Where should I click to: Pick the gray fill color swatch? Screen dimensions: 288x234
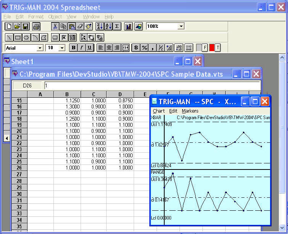pyautogui.click(x=199, y=48)
